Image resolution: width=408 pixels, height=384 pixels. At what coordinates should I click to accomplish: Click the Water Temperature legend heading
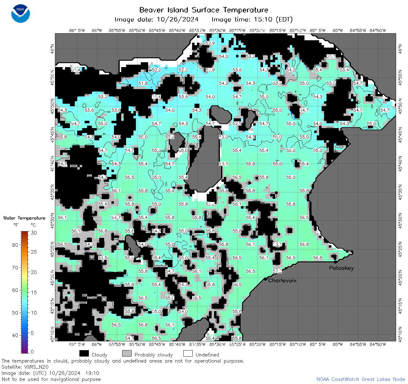pyautogui.click(x=24, y=218)
